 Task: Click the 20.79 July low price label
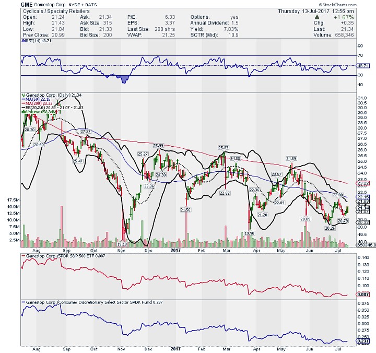pyautogui.click(x=343, y=220)
